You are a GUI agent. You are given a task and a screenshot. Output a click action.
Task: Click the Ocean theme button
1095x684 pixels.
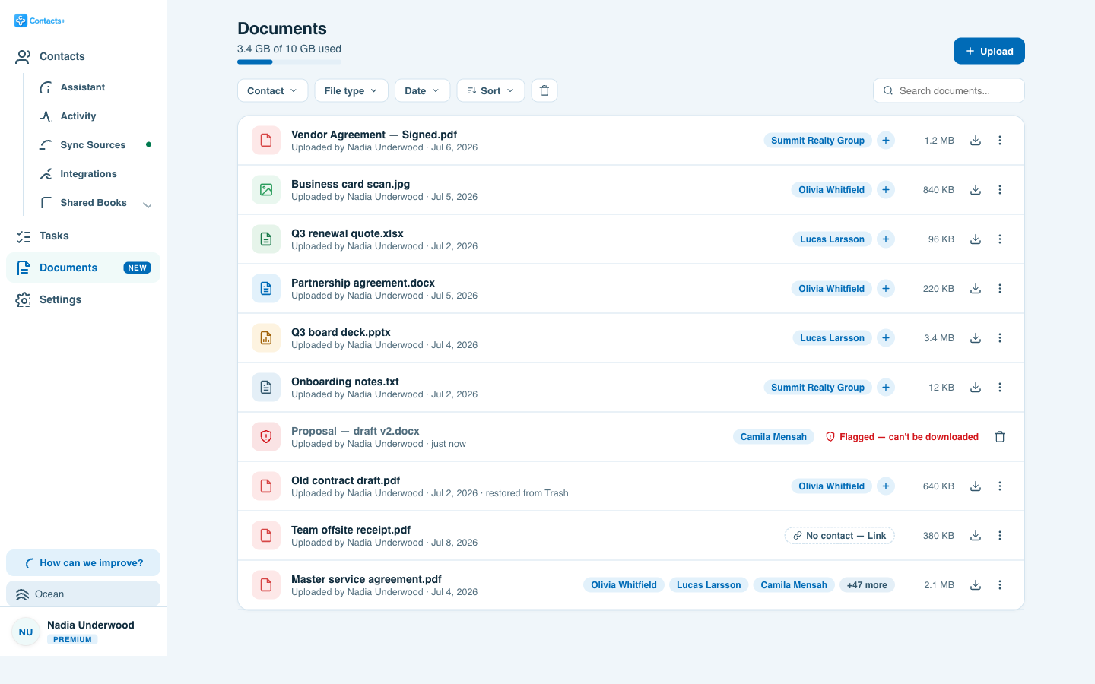click(x=83, y=594)
